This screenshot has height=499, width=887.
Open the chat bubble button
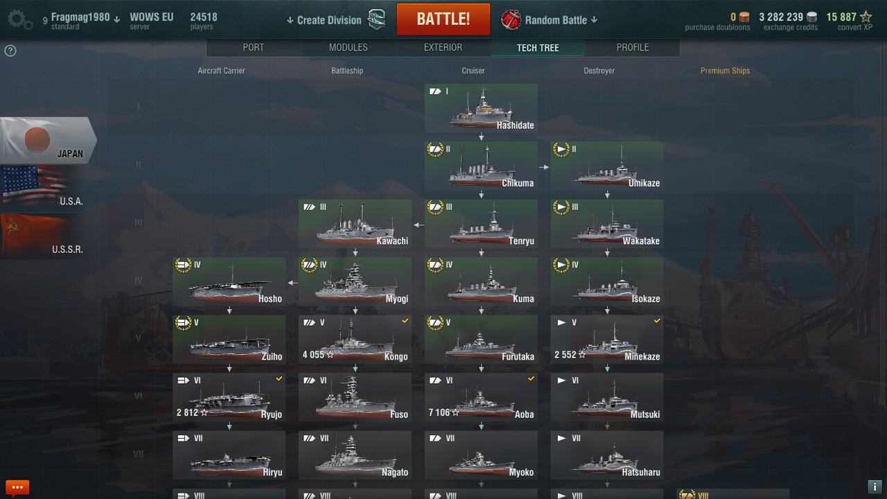(17, 487)
